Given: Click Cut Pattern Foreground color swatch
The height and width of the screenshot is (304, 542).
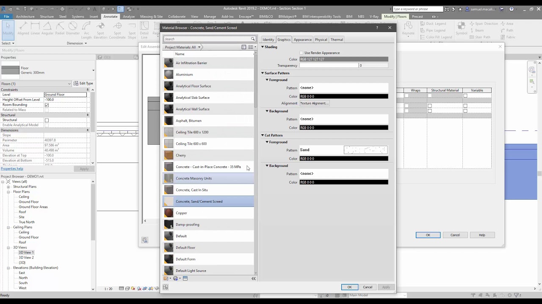Looking at the screenshot, I should pos(344,159).
